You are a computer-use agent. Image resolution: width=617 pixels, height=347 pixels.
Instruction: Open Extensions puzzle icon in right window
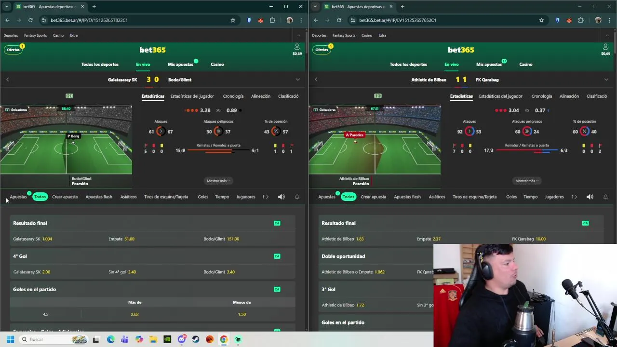coord(581,20)
